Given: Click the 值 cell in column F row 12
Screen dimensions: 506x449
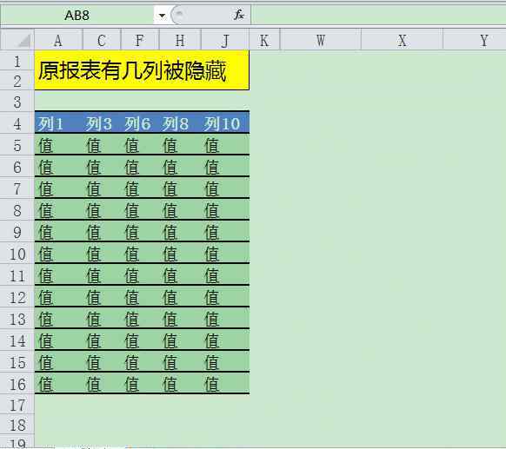Looking at the screenshot, I should (x=140, y=297).
